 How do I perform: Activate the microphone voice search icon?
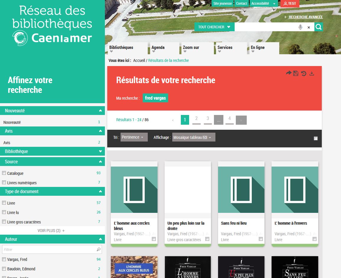click(301, 27)
